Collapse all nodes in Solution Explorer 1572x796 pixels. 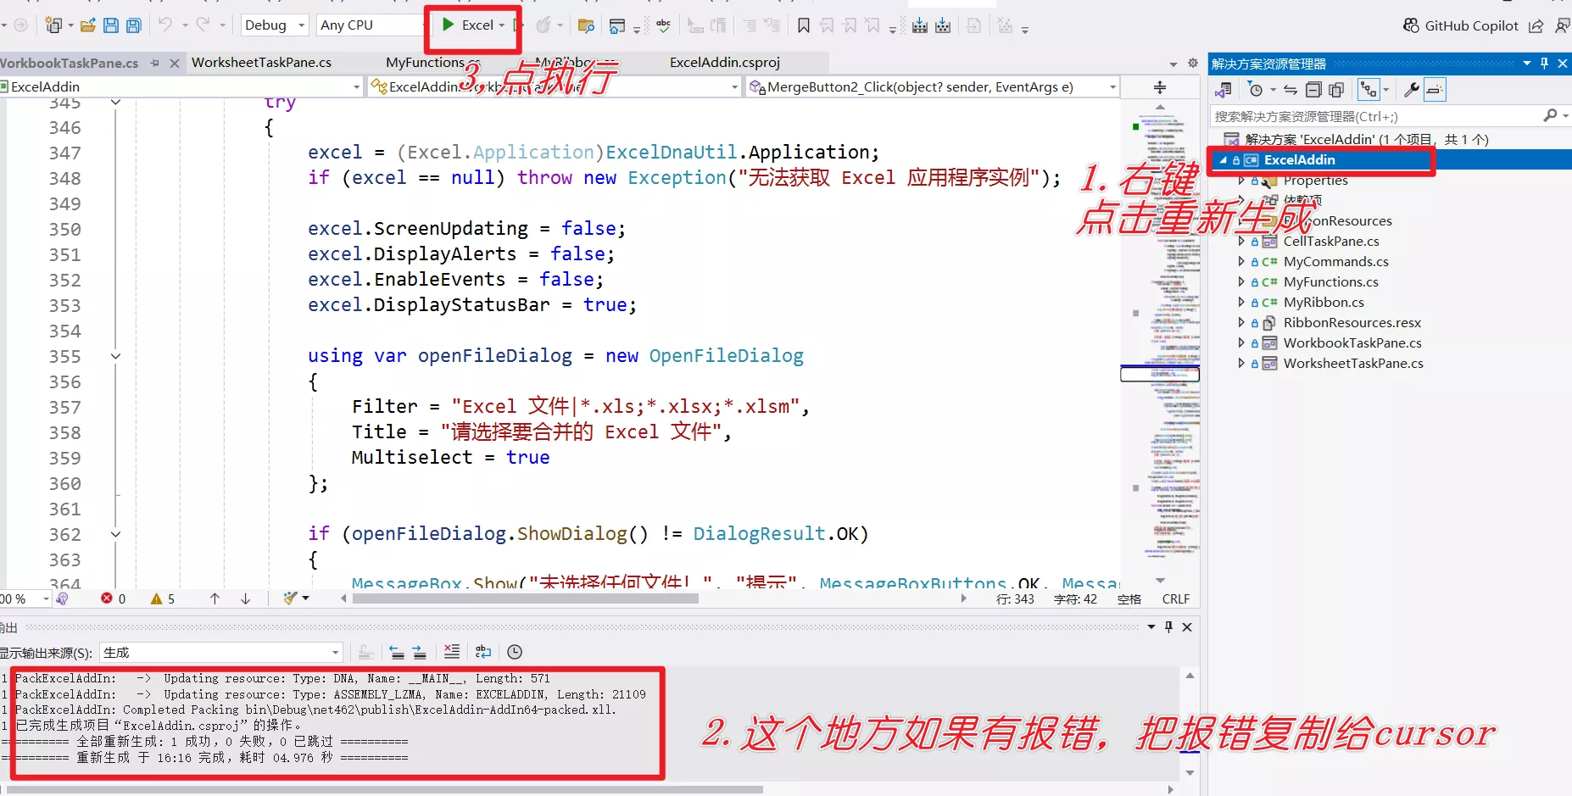[x=1313, y=90]
